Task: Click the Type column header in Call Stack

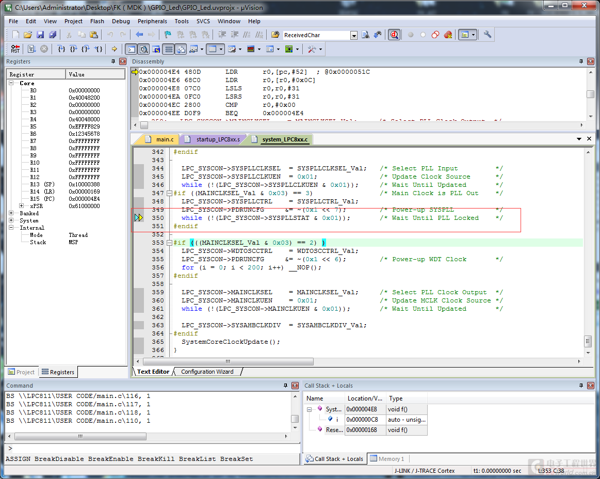Action: coord(406,398)
